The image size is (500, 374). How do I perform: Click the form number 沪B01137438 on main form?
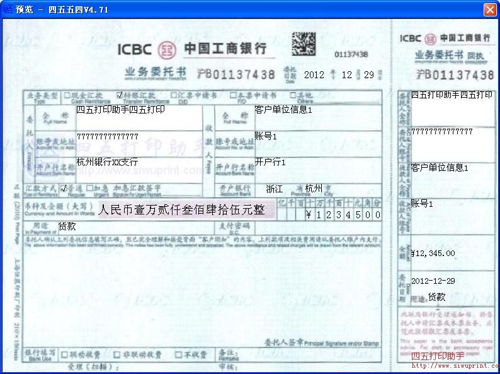tap(236, 74)
